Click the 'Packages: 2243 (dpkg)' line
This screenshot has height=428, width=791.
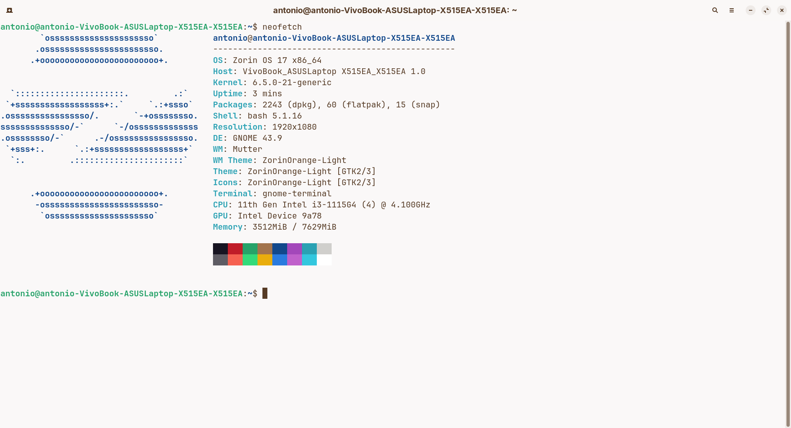click(327, 105)
